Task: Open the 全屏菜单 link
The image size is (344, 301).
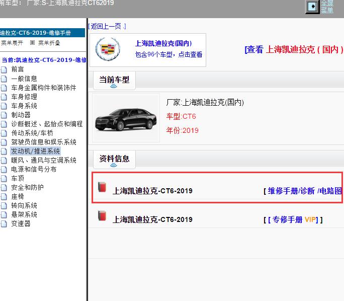Action: click(327, 7)
